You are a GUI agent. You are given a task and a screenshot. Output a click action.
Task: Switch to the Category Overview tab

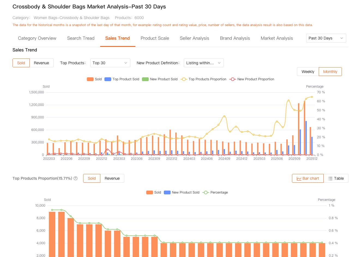point(37,38)
